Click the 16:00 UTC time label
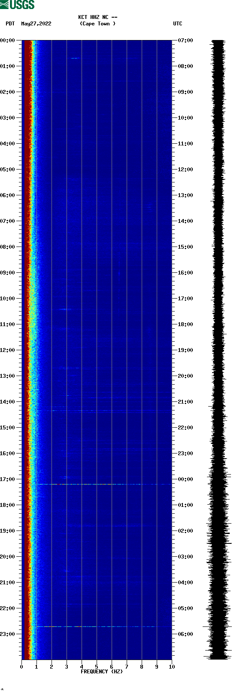The height and width of the screenshot is (694, 237). coord(185,273)
